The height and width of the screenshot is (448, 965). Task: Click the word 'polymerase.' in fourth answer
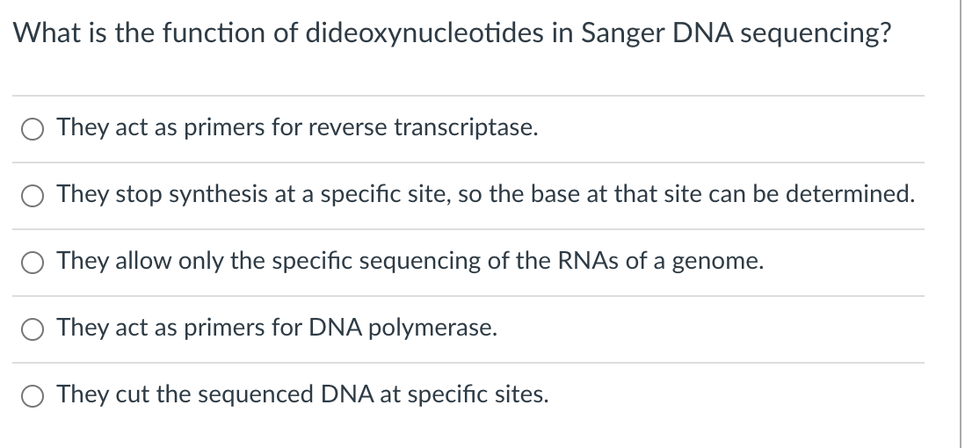coord(432,329)
